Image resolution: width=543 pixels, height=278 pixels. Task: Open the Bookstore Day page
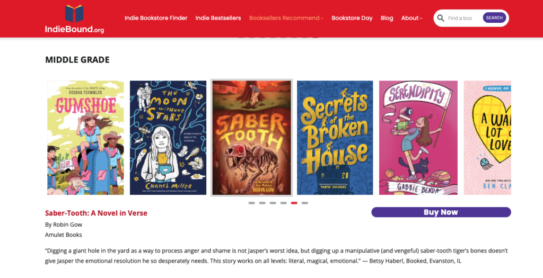click(x=352, y=18)
